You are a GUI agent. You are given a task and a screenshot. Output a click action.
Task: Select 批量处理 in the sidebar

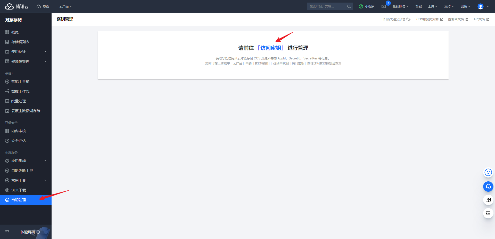tap(26, 101)
